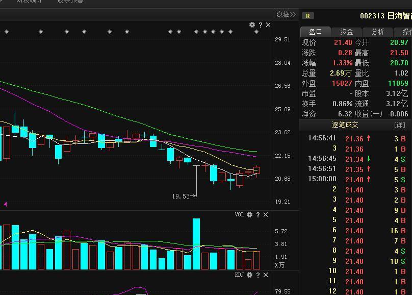Close the KDJ indicator panel
412x295 pixels.
coord(266,275)
